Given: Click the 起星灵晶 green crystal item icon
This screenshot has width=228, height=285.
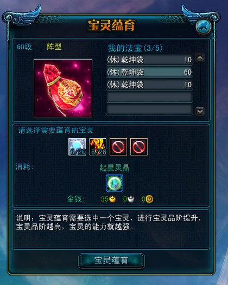Looking at the screenshot, I should [115, 183].
